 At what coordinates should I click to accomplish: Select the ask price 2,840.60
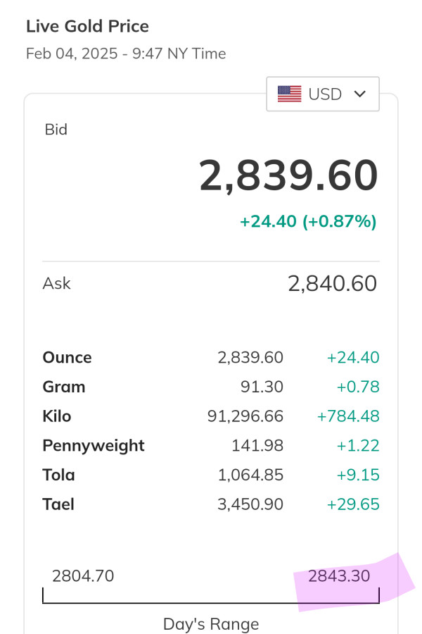332,283
